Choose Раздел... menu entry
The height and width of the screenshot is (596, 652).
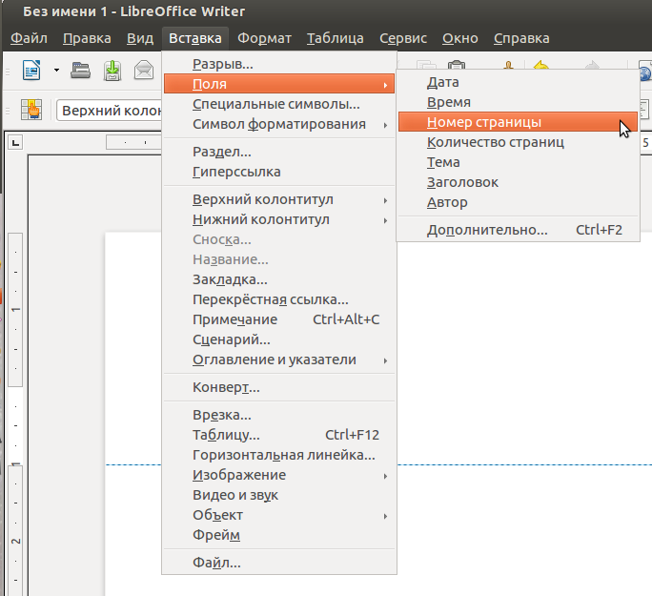pos(279,152)
